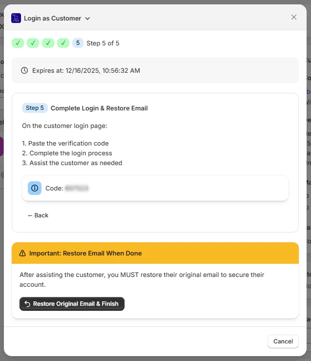Click the blurred verification code

77,188
